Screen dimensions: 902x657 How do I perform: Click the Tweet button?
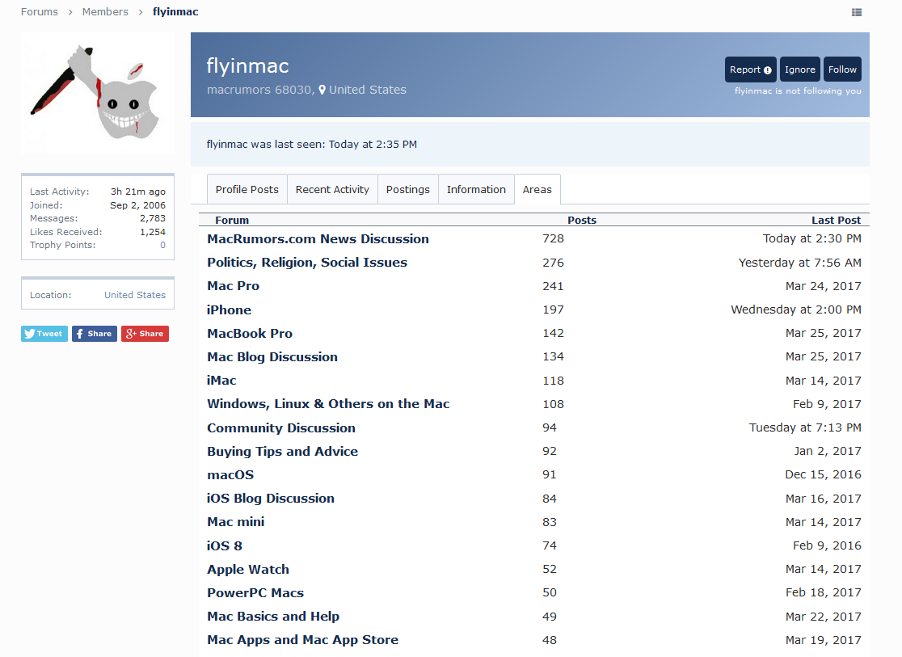(x=44, y=334)
